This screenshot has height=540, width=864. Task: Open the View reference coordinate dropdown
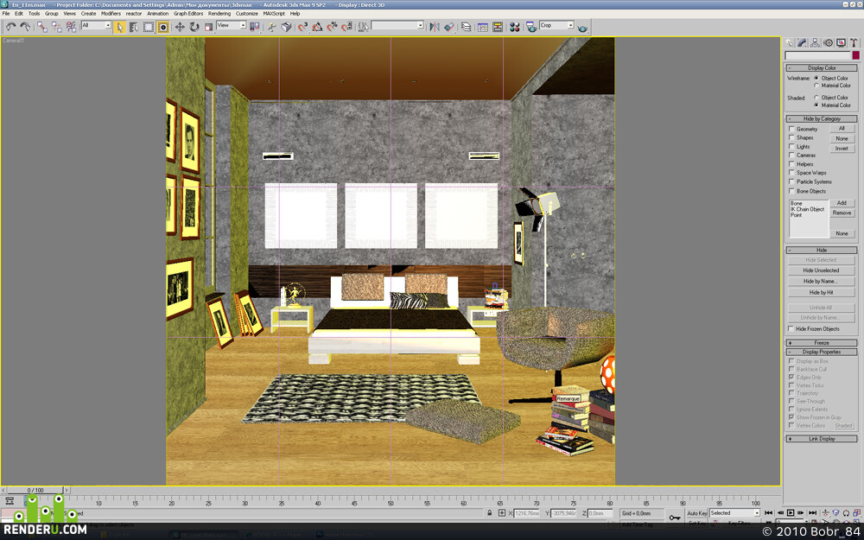(231, 25)
